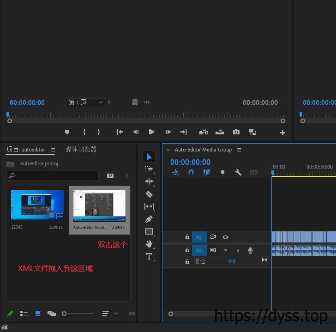The height and width of the screenshot is (332, 336).
Task: Mark In point in Source monitor
Action: tap(84, 132)
